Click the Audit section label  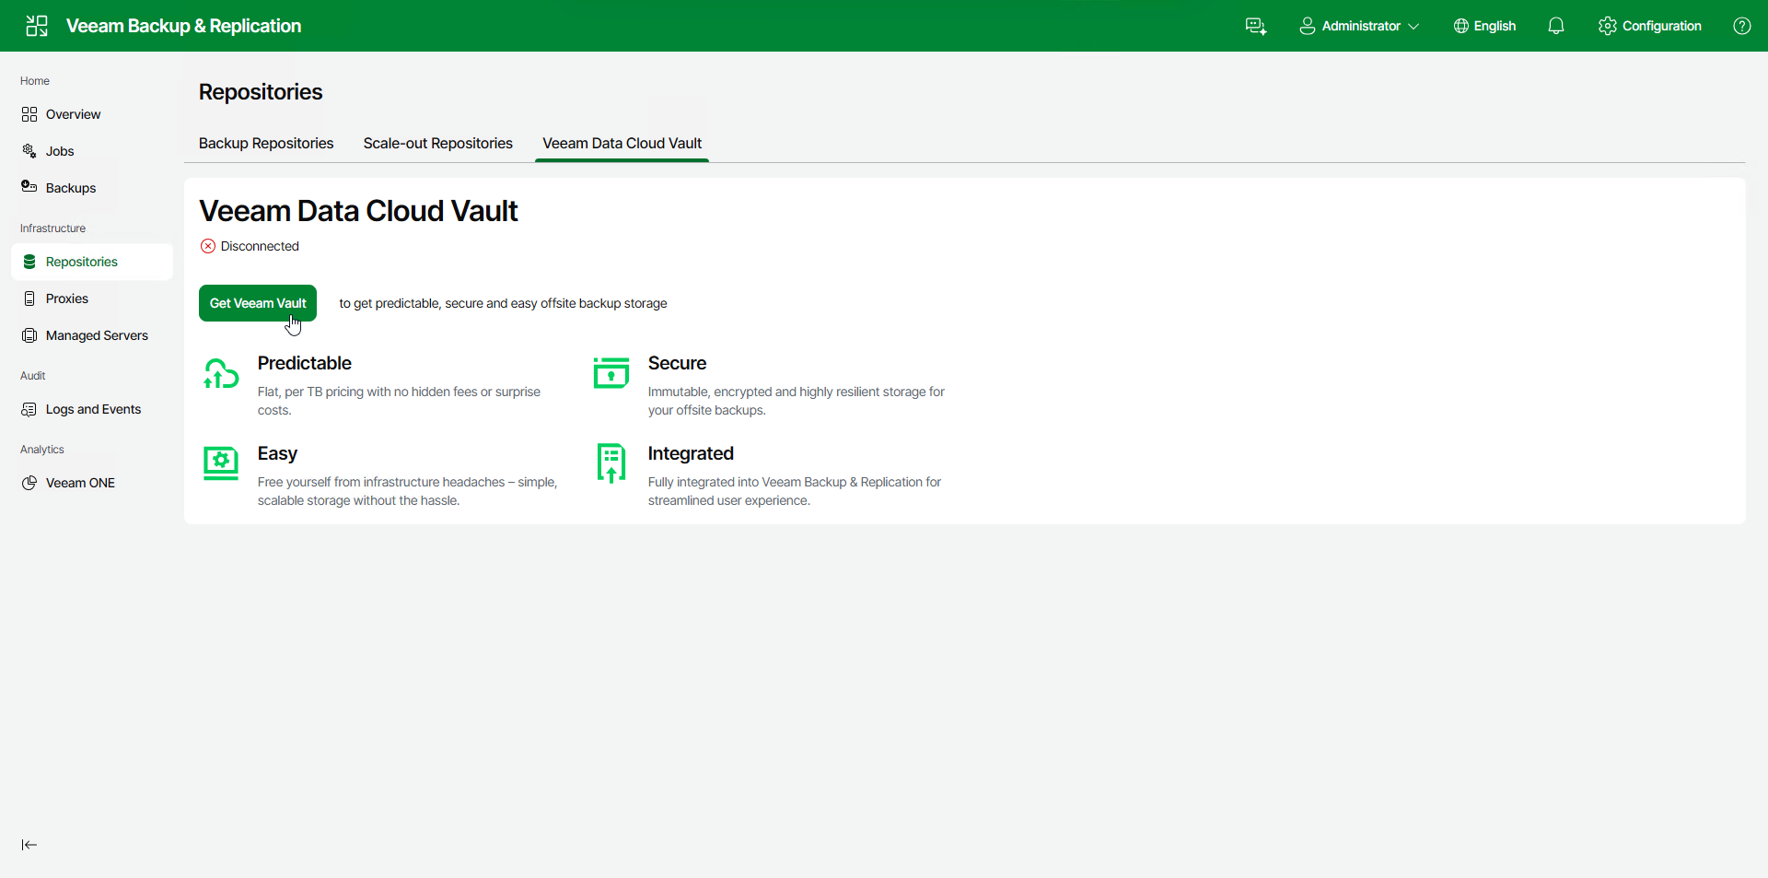[33, 376]
